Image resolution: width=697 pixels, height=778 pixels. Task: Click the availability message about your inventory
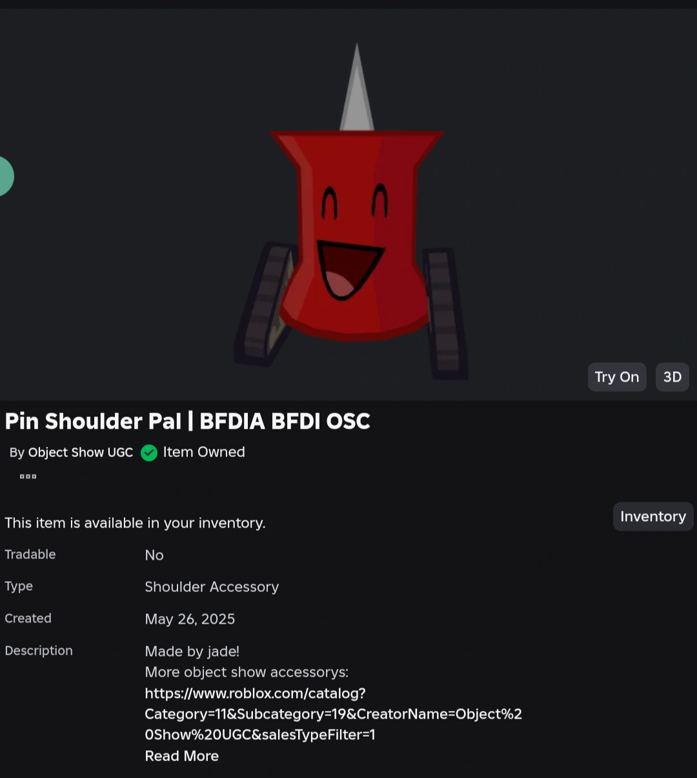136,523
